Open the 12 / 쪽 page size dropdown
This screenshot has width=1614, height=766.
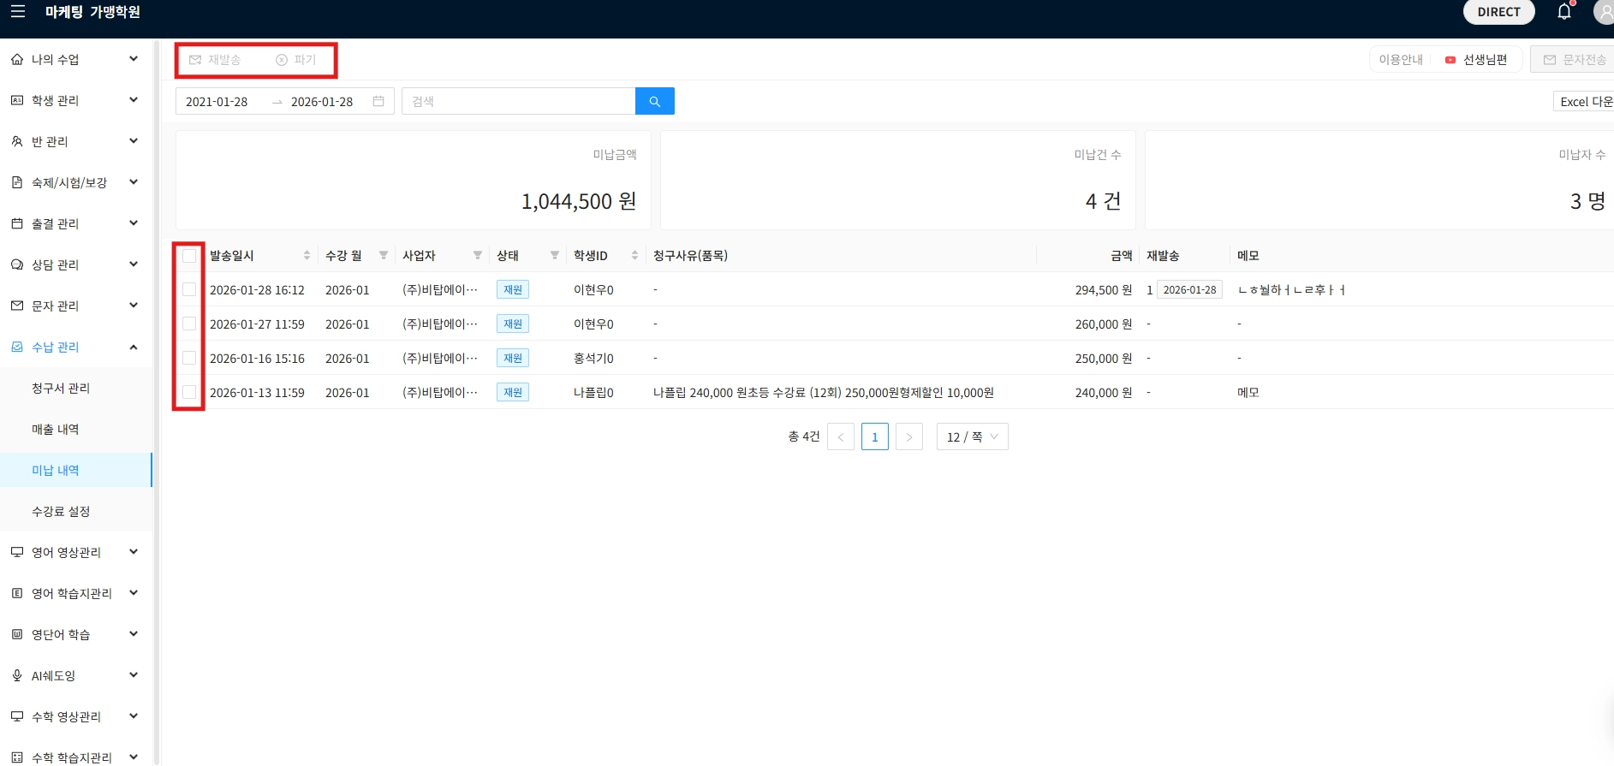pos(973,436)
